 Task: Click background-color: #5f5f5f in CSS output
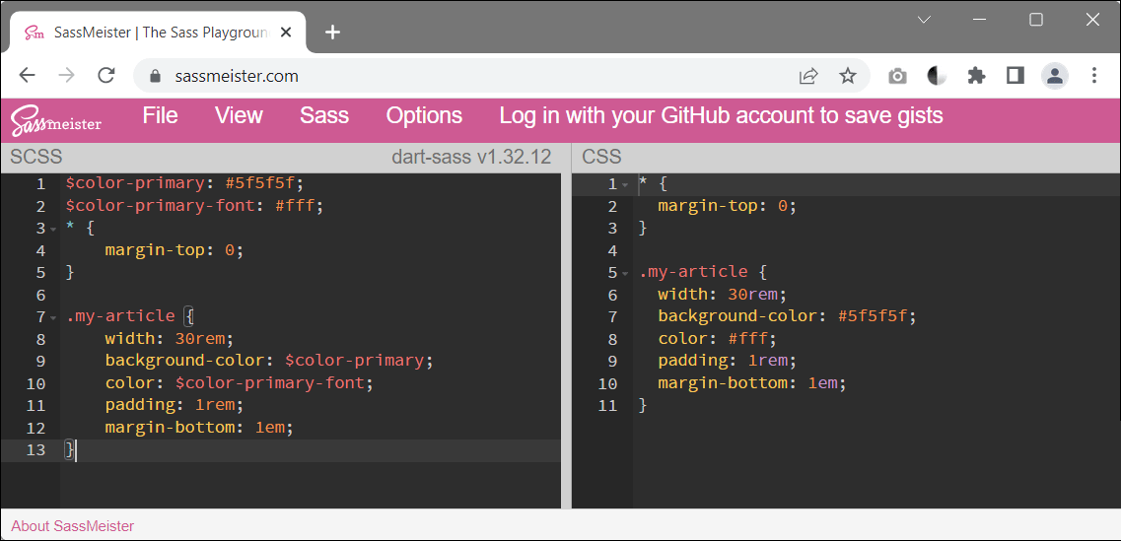coord(787,316)
